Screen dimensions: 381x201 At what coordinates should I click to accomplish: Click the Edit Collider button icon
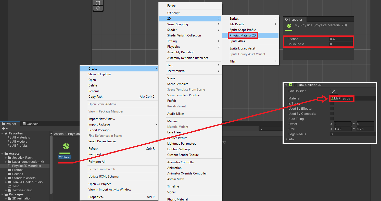(334, 92)
